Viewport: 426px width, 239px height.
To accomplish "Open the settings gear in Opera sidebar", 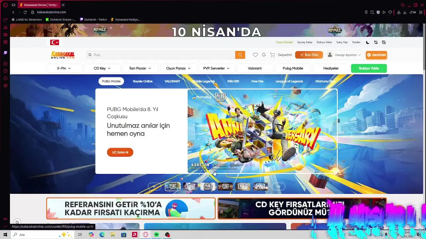I will [5, 86].
